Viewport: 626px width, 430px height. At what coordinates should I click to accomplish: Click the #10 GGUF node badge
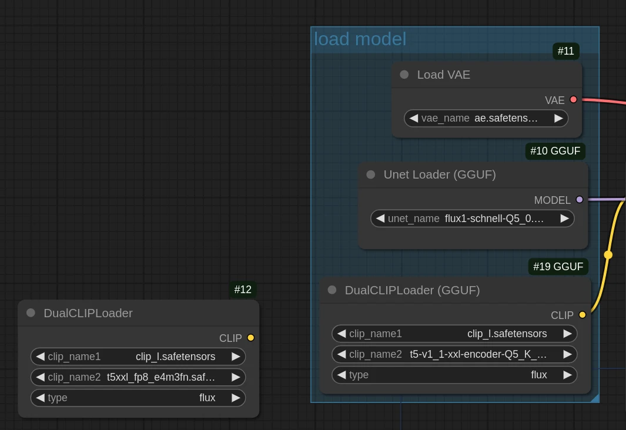point(555,151)
